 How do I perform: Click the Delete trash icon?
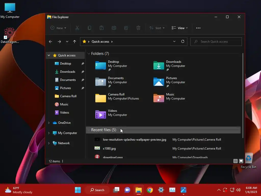click(138, 28)
